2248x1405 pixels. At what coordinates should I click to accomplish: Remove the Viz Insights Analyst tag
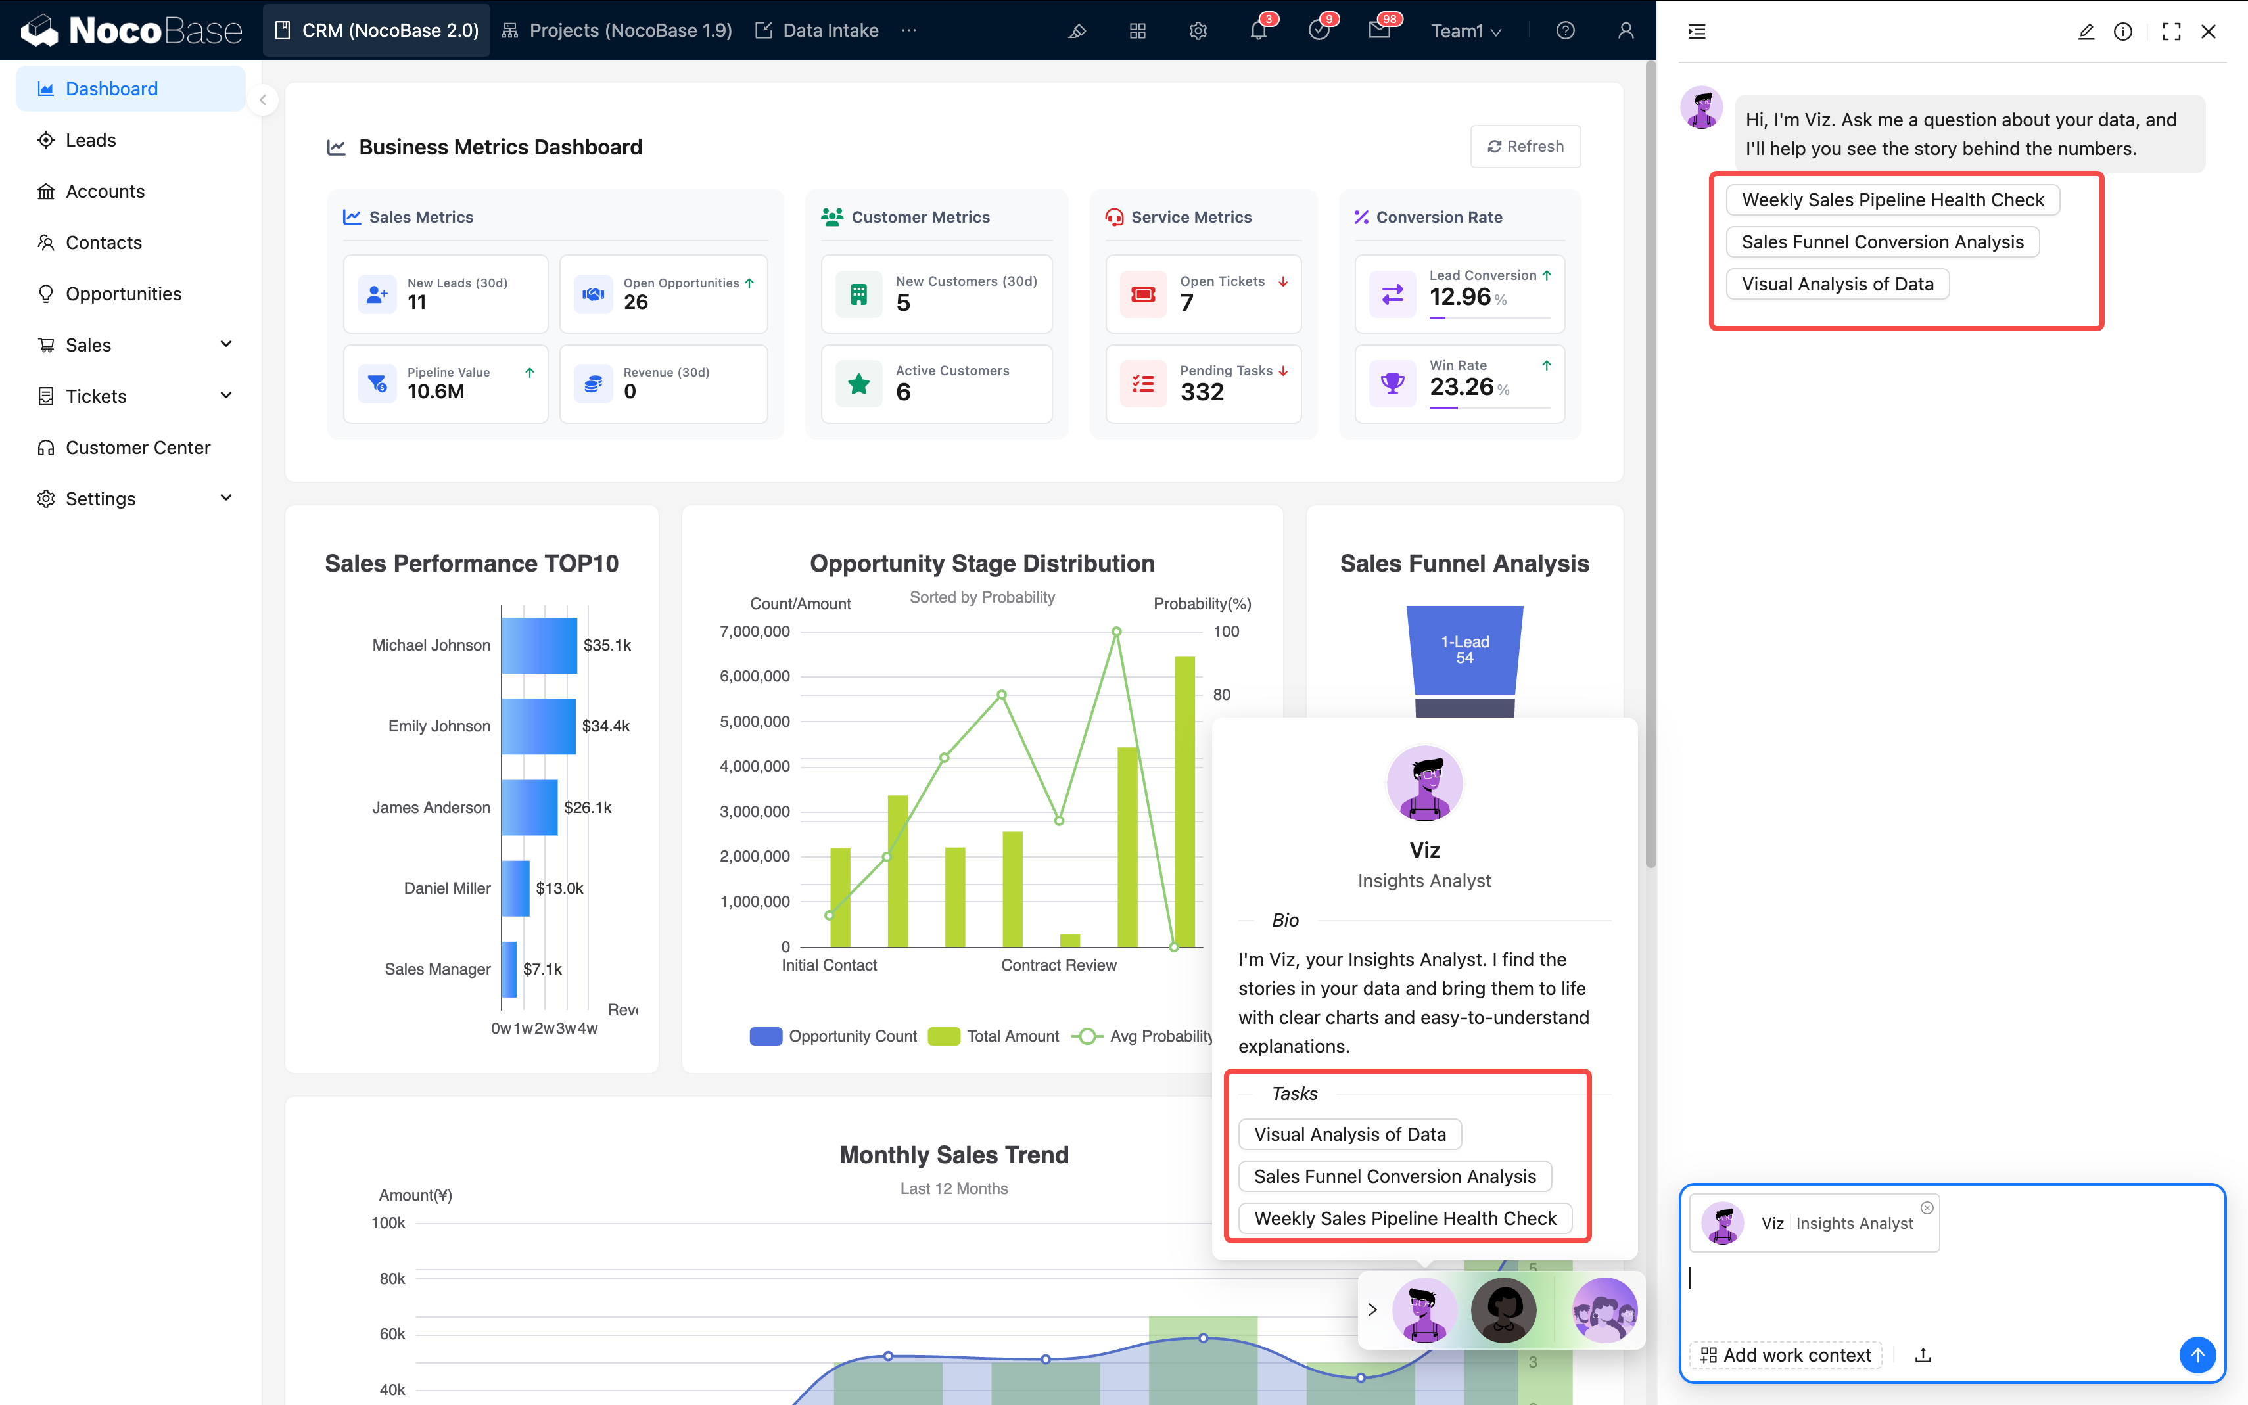pos(1927,1208)
